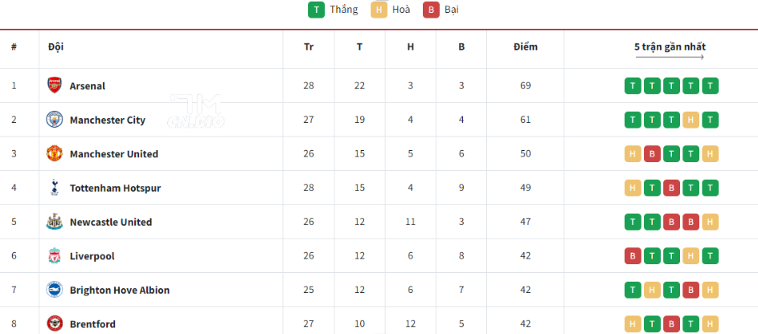This screenshot has width=758, height=334.
Task: Sort table by Điểm column header
Action: tap(526, 47)
